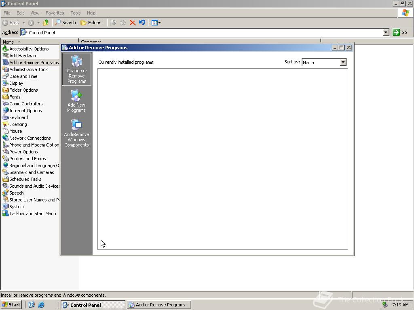Open Taskbar and Start Menu item

coord(29,213)
